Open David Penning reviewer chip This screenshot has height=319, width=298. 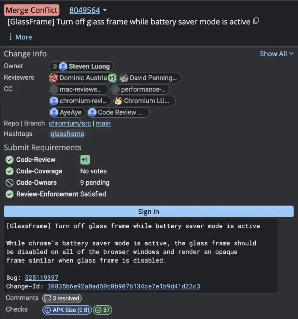click(150, 78)
